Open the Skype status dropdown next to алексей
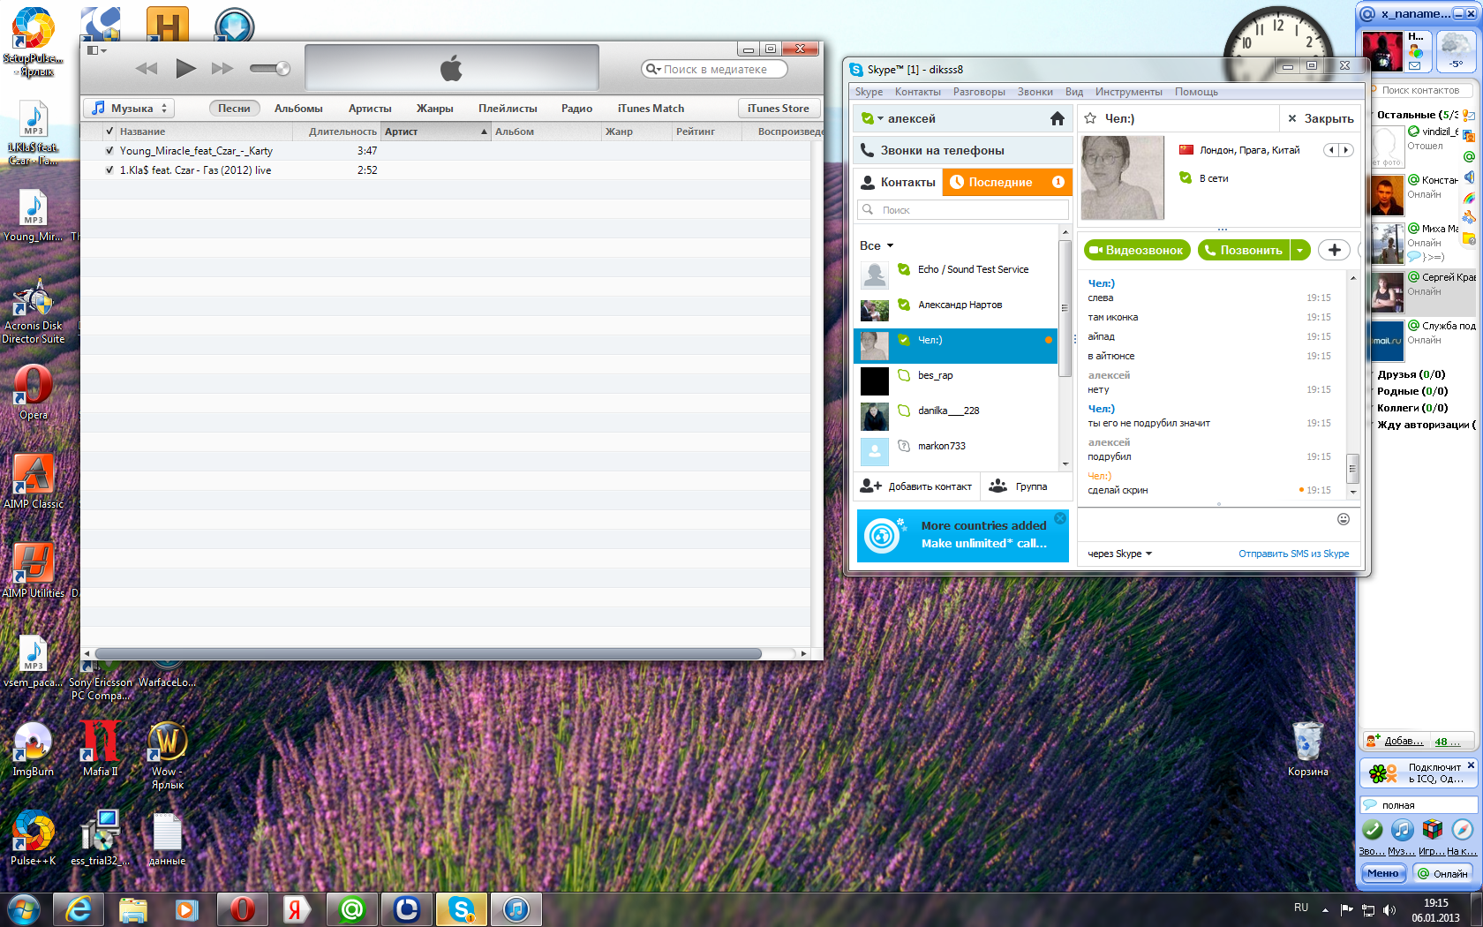This screenshot has height=927, width=1483. pyautogui.click(x=871, y=118)
